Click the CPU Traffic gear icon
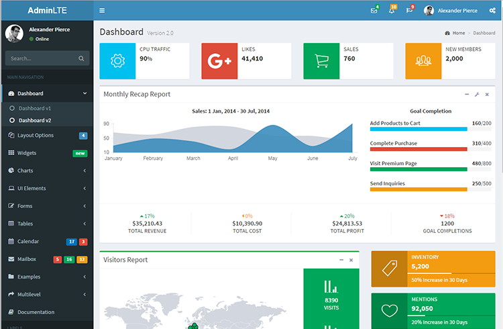This screenshot has width=503, height=329. point(117,61)
